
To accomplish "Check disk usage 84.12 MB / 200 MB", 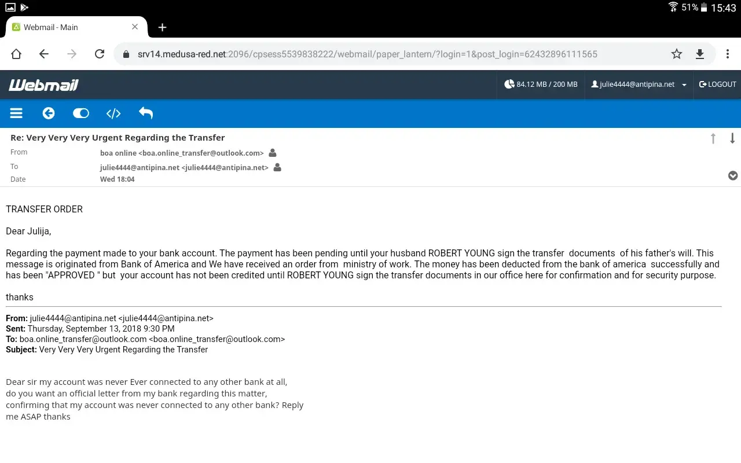I will click(541, 84).
